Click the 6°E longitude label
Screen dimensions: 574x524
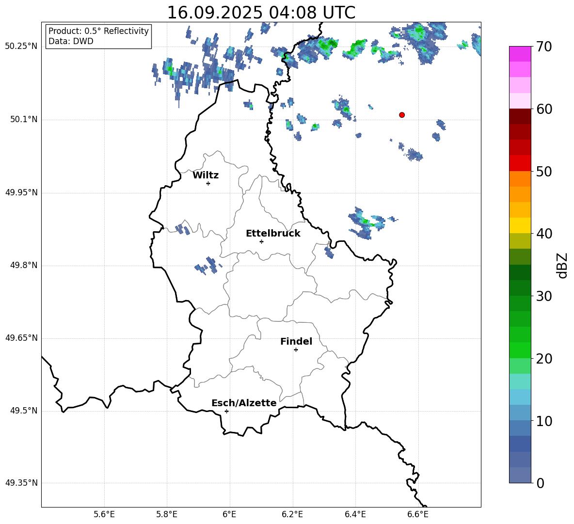229,515
